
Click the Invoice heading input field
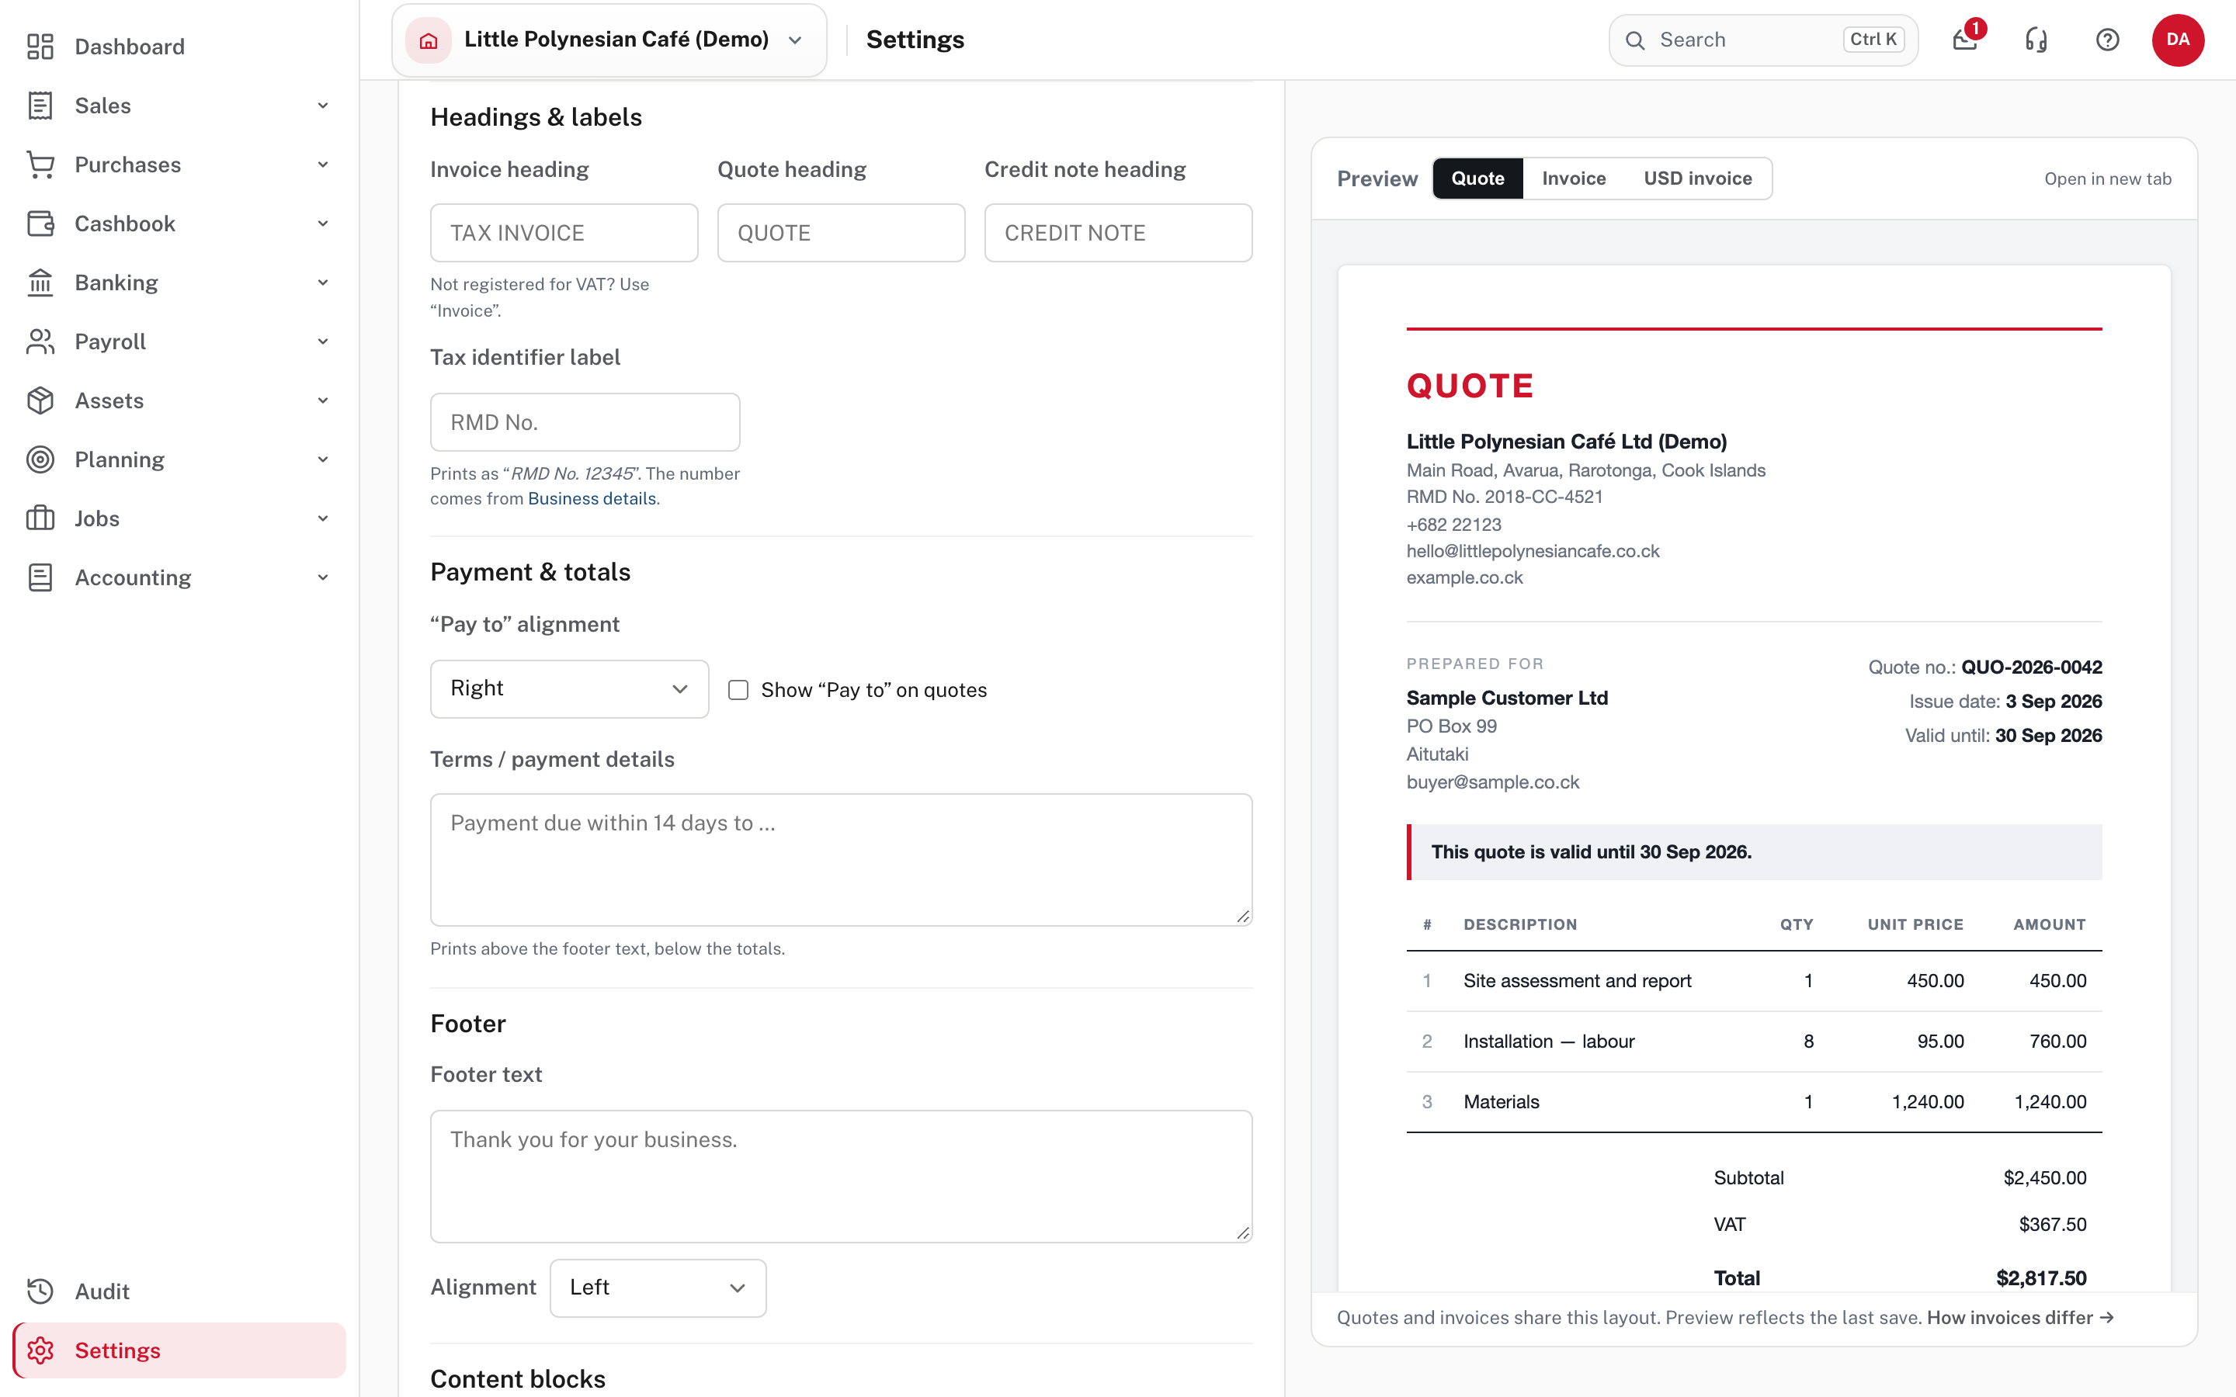564,233
